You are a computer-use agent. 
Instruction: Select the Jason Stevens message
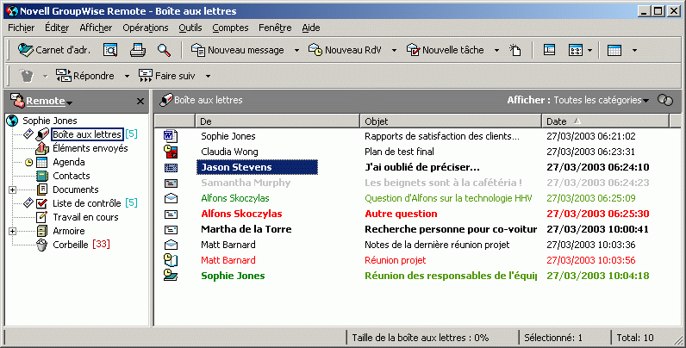[x=257, y=167]
